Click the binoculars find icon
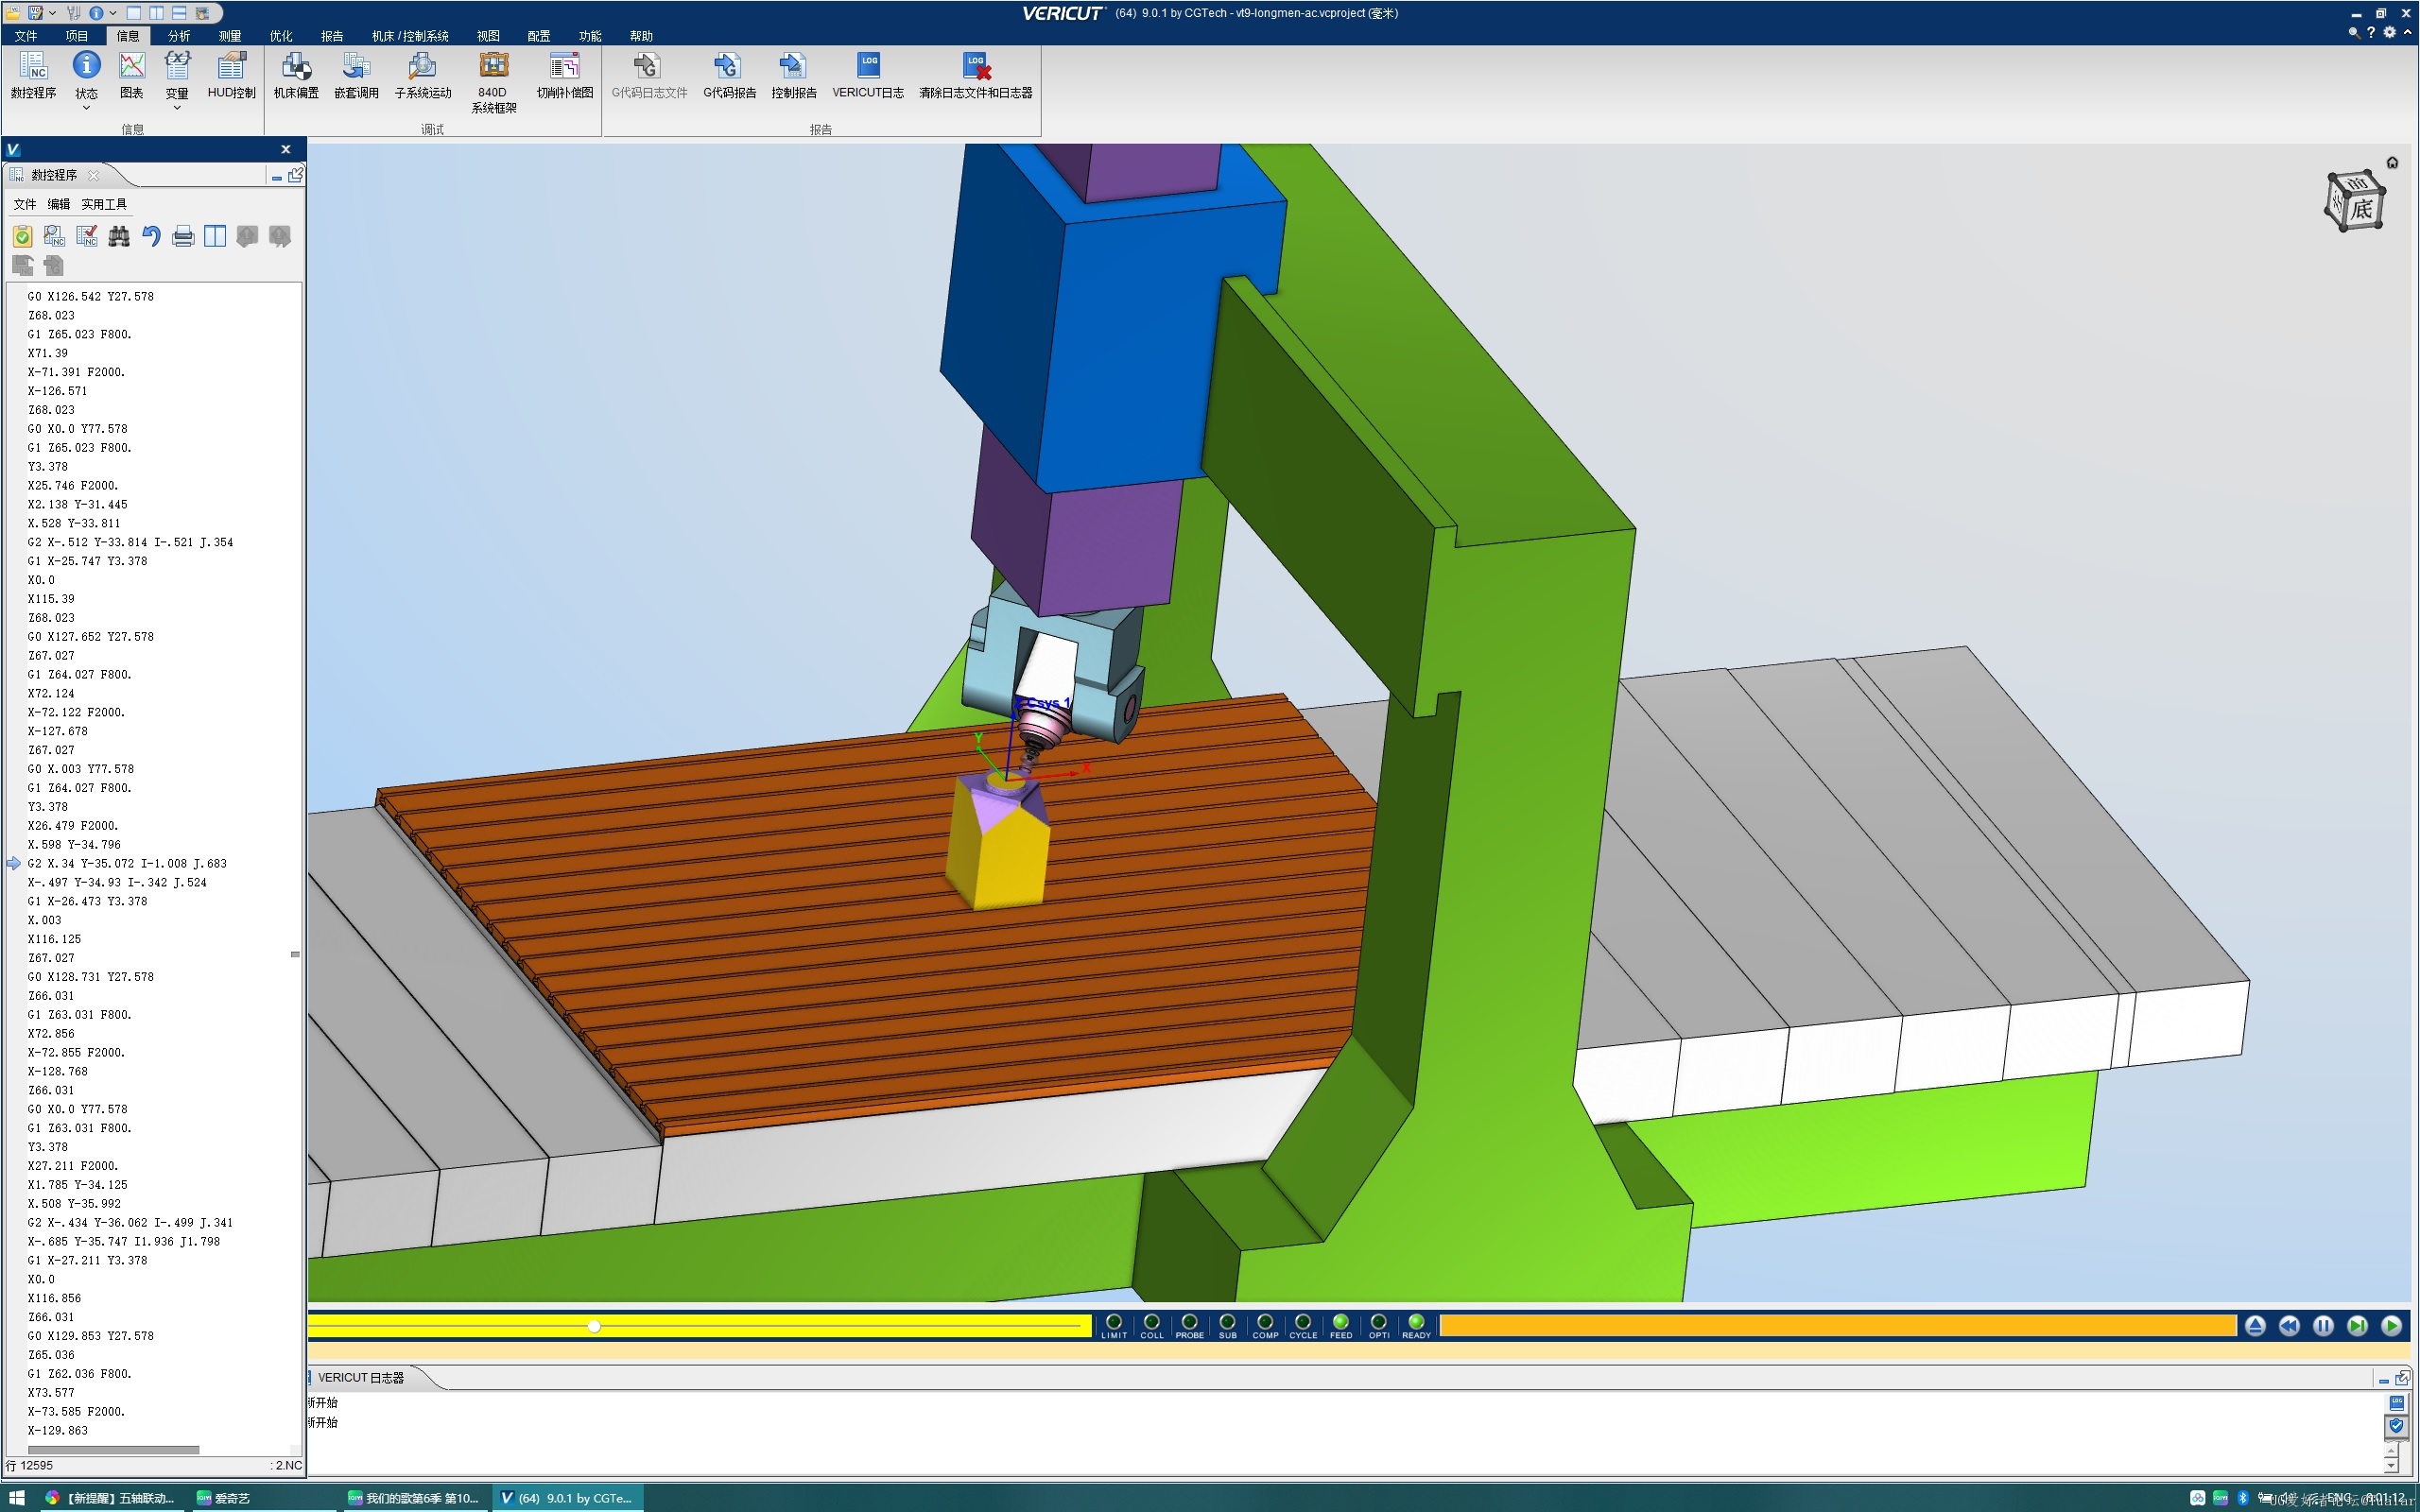 [x=119, y=236]
